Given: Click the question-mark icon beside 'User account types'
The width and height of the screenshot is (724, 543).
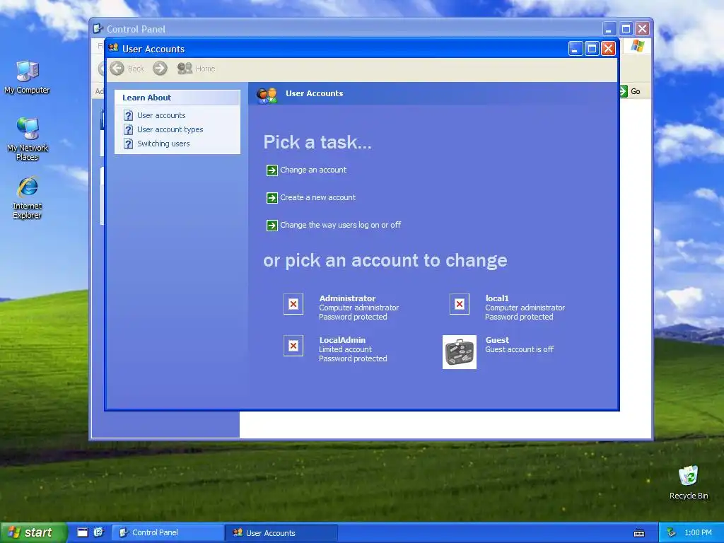Looking at the screenshot, I should click(x=129, y=130).
